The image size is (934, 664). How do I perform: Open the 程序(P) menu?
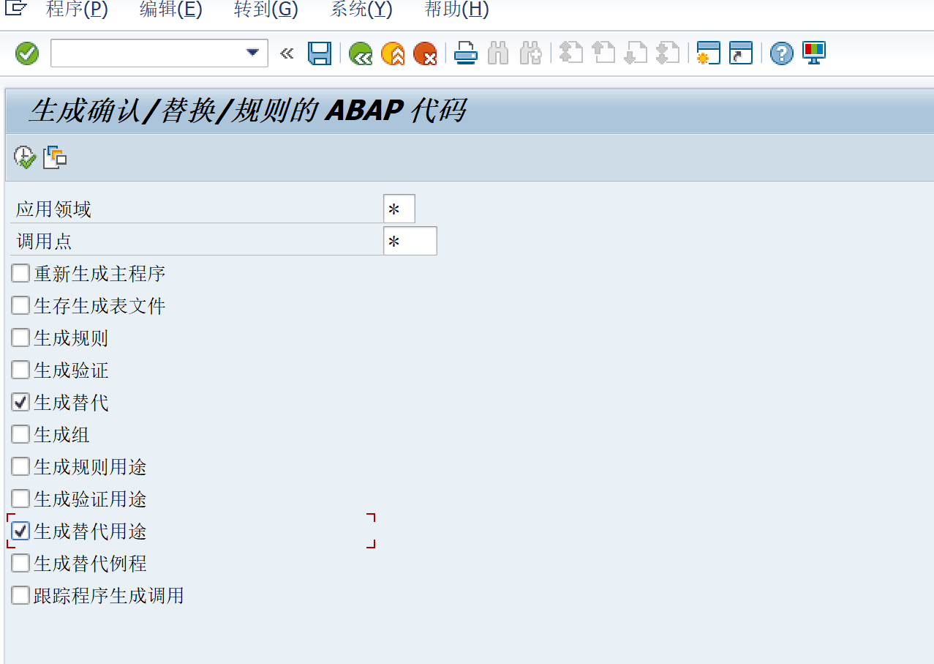click(x=77, y=10)
